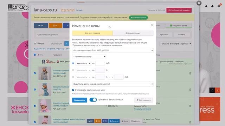225x126 pixels.
Task: Open user account icon in header
Action: click(212, 6)
